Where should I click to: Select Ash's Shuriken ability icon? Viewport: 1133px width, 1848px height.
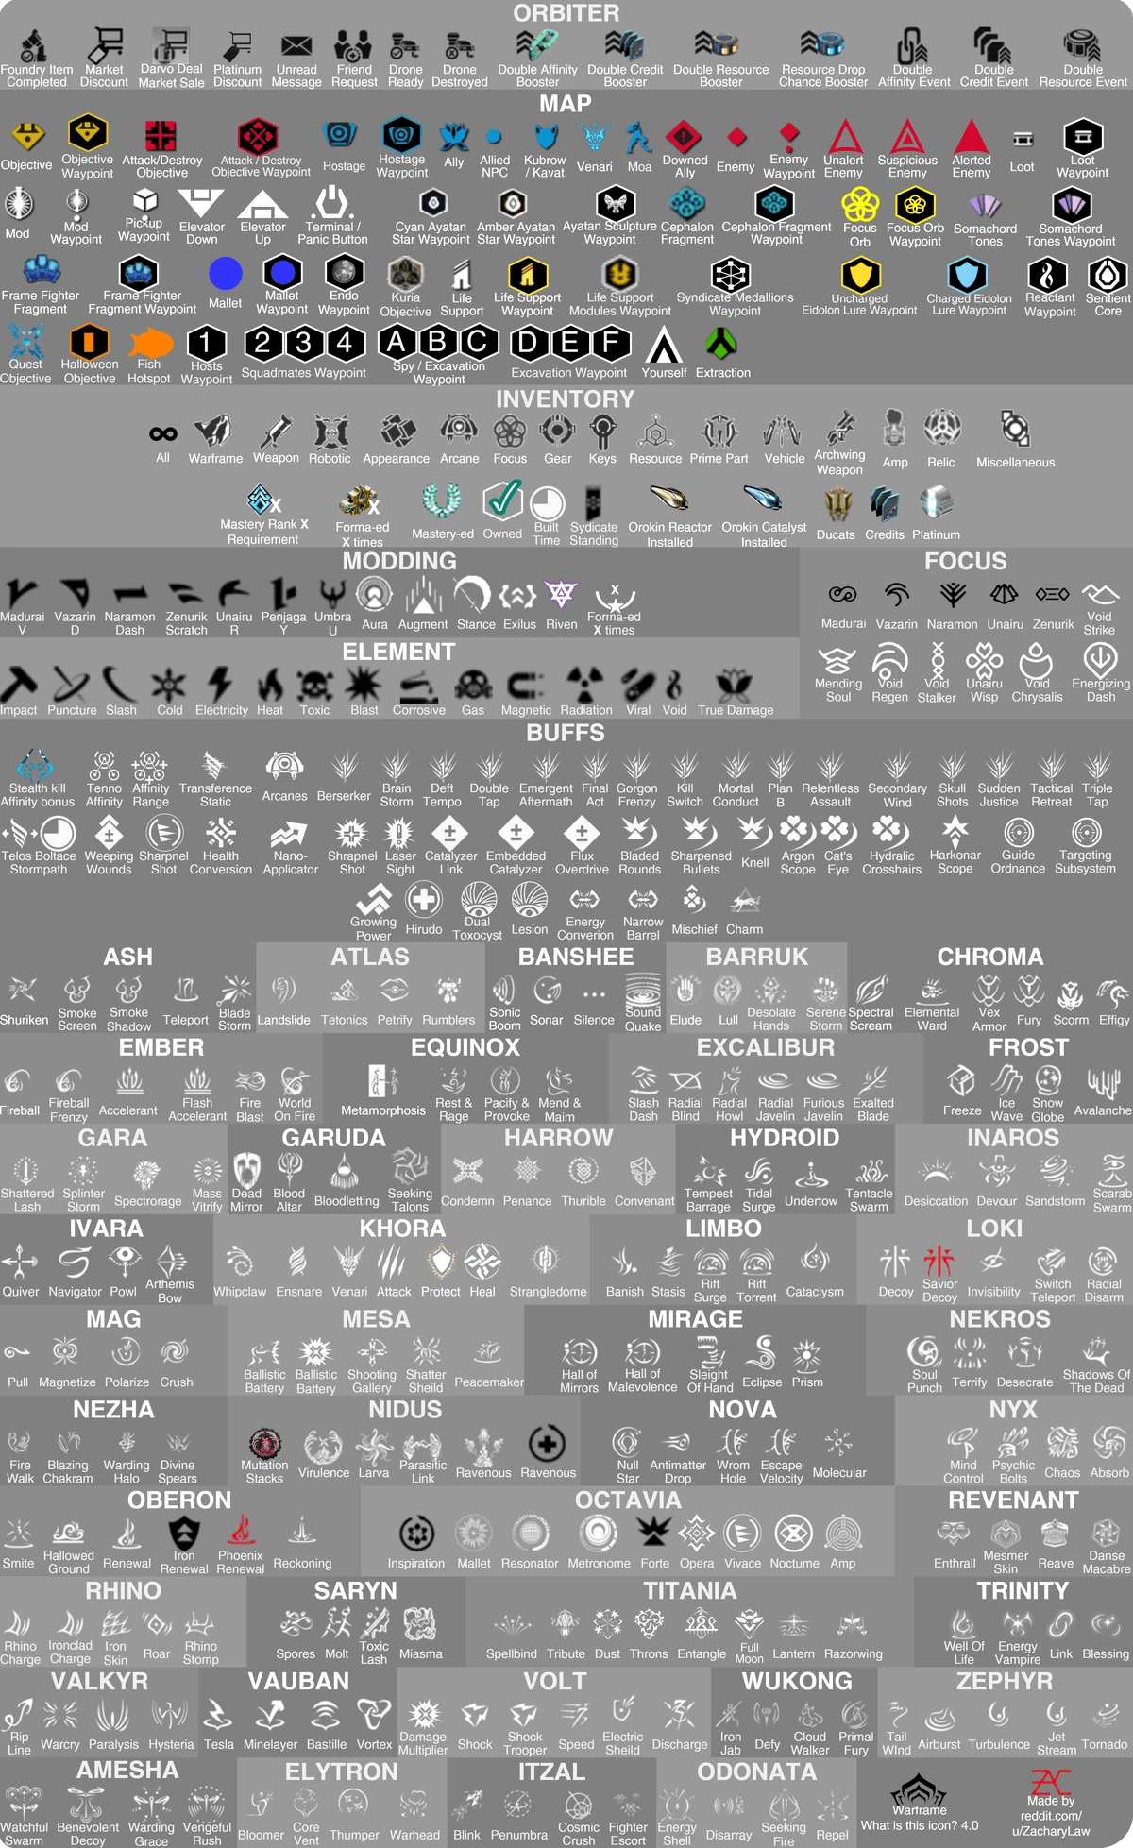23,991
